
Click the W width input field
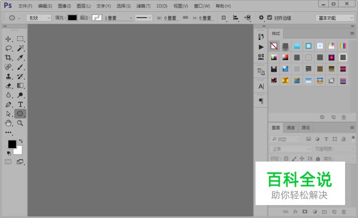pos(167,18)
